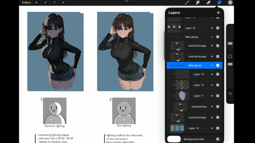This screenshot has width=255, height=143.
Task: Select the Inserted Ima... layer thumbnail
Action: click(x=181, y=107)
